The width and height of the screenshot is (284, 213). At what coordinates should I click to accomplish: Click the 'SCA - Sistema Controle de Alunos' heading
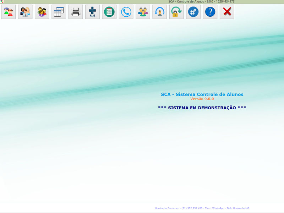[x=202, y=94]
